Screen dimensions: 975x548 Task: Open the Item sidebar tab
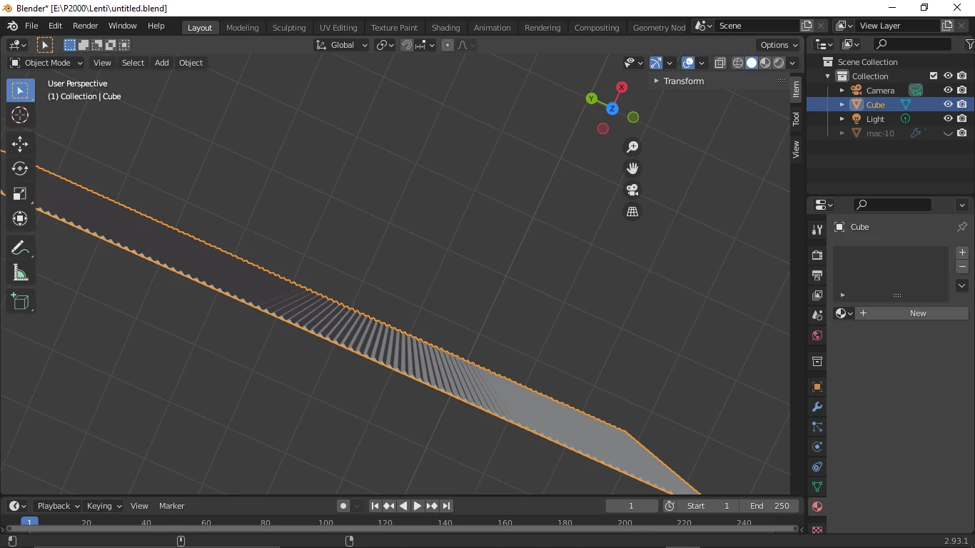796,89
